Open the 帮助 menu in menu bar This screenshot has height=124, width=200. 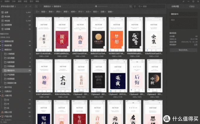(x=37, y=1)
